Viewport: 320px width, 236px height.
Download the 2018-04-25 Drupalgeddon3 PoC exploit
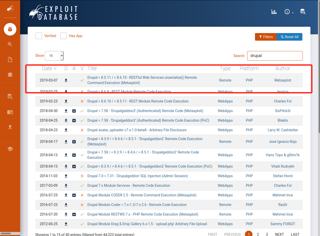point(66,120)
